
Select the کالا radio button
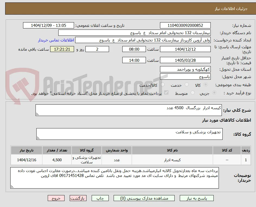[x=206, y=85]
